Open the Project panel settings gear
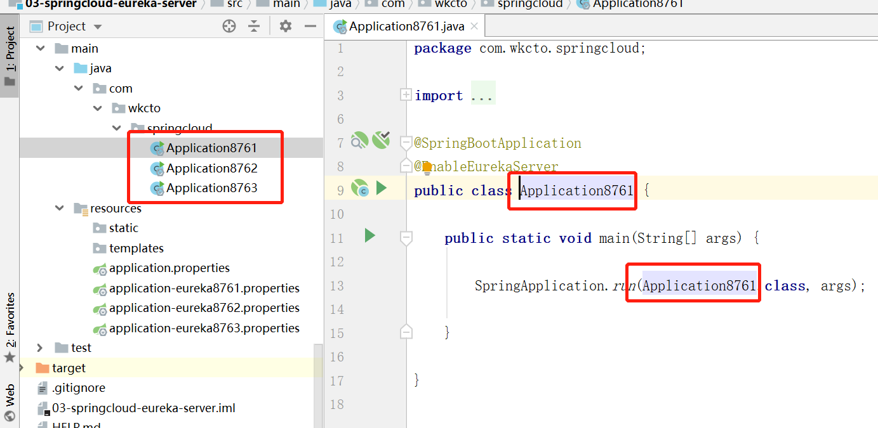 (x=286, y=26)
